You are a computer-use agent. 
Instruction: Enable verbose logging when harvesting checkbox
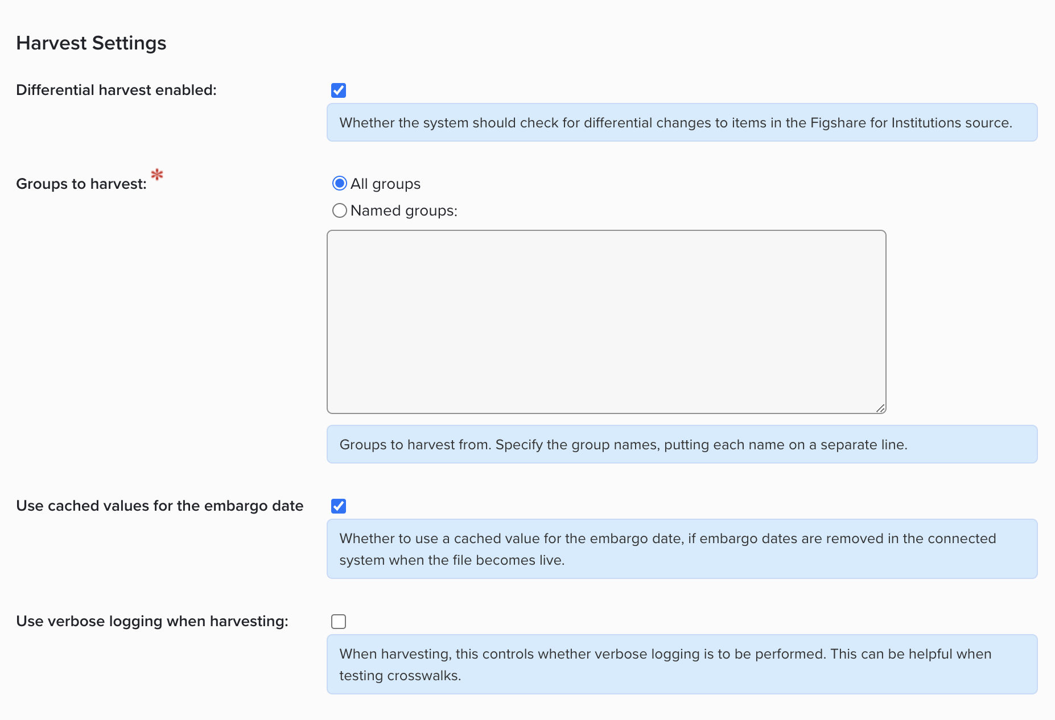pyautogui.click(x=339, y=622)
